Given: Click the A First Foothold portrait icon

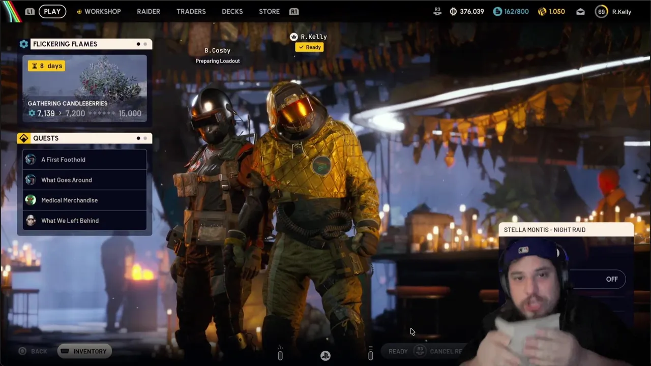Looking at the screenshot, I should tap(31, 160).
